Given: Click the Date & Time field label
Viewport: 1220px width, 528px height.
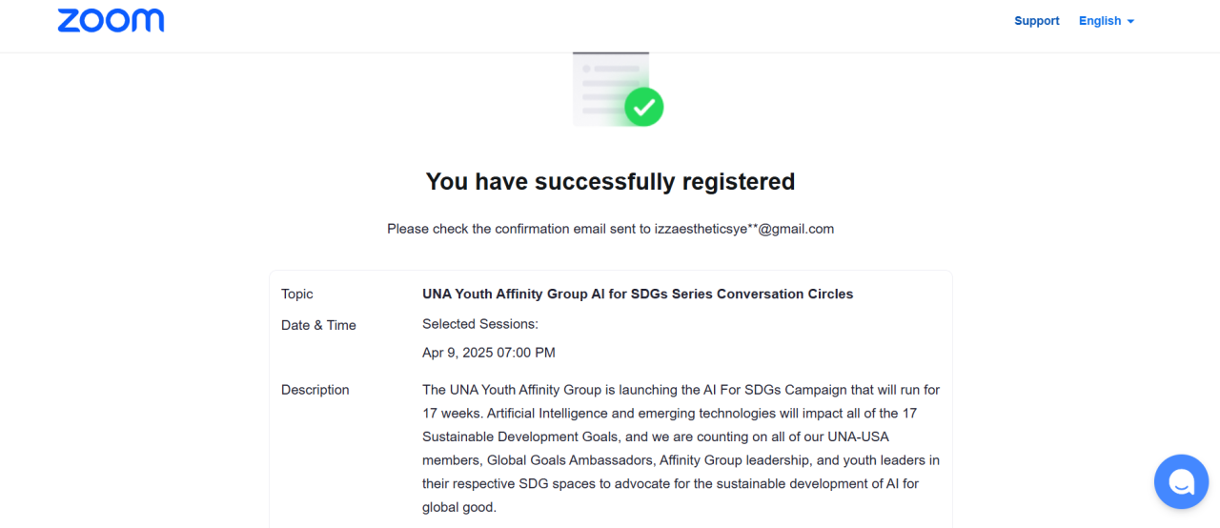Looking at the screenshot, I should [x=318, y=325].
